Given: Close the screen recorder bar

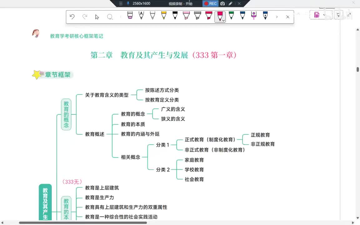Looking at the screenshot, I should point(239,3).
